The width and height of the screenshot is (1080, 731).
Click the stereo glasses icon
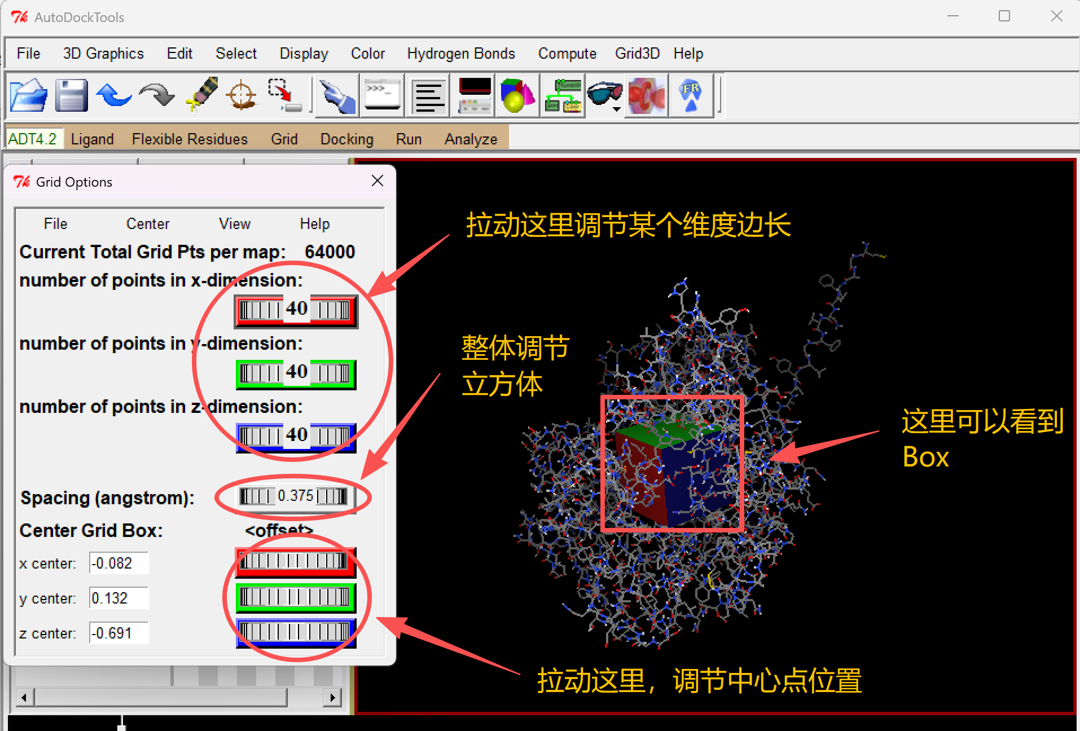tap(604, 93)
